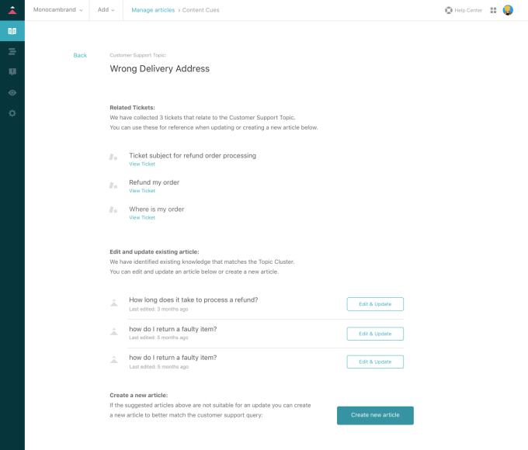Edit & Update the refund processing article
The width and height of the screenshot is (528, 450).
375,304
